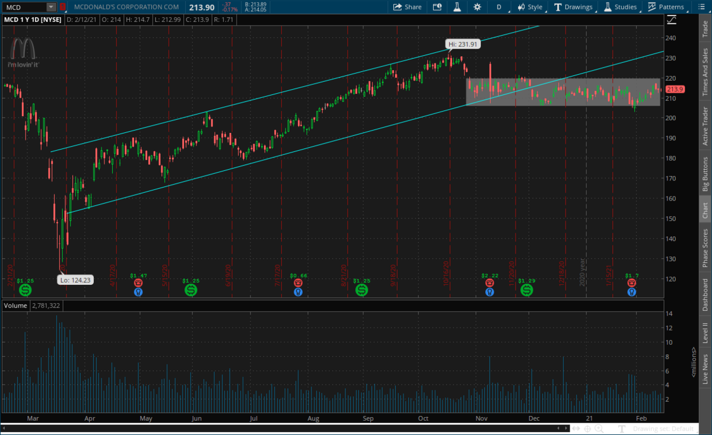Open the flask Edit Studies icon
The height and width of the screenshot is (435, 712).
click(x=457, y=7)
